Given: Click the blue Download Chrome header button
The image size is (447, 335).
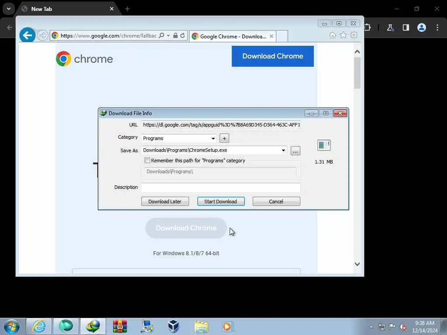Looking at the screenshot, I should click(x=272, y=56).
